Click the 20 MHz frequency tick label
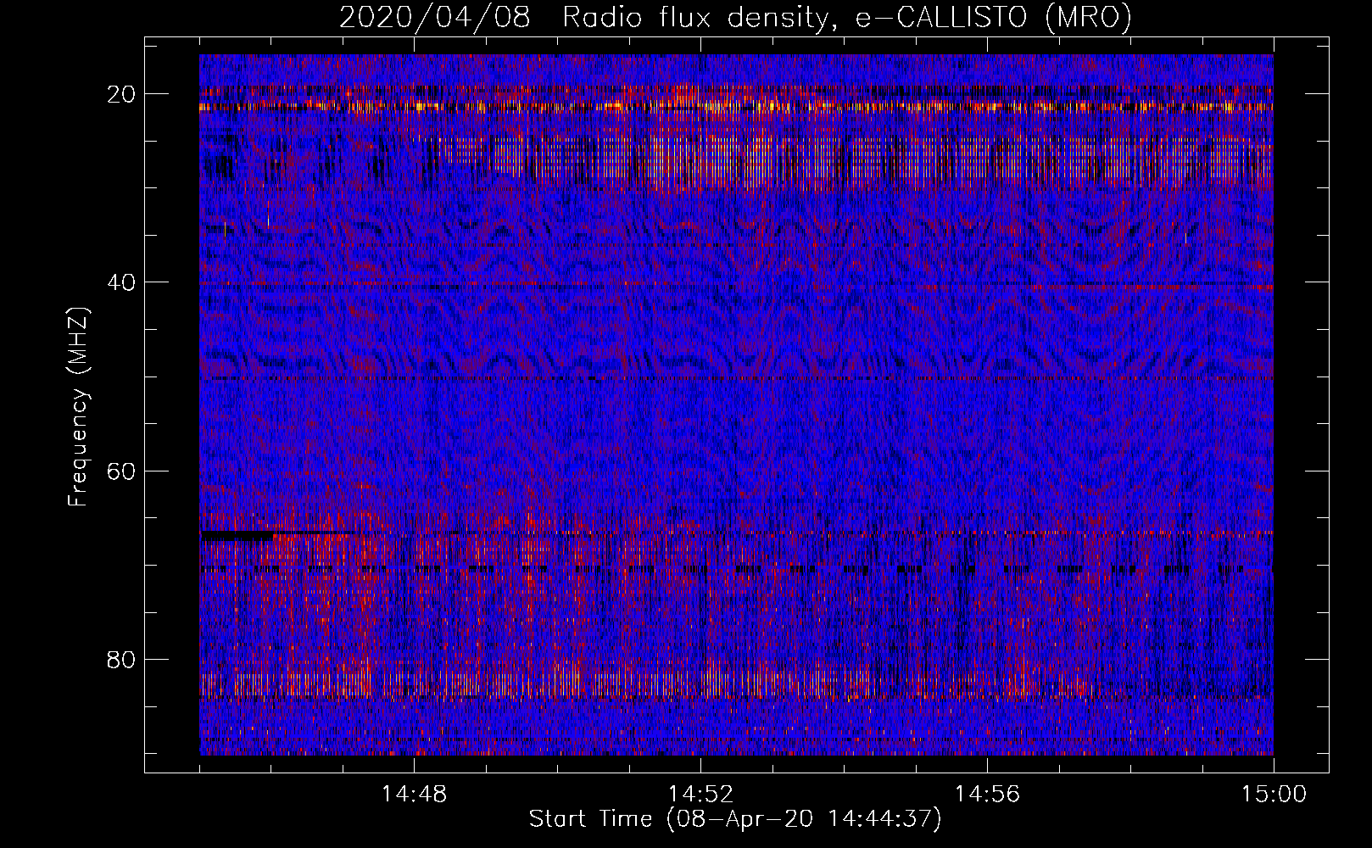The width and height of the screenshot is (1372, 848). coord(122,94)
